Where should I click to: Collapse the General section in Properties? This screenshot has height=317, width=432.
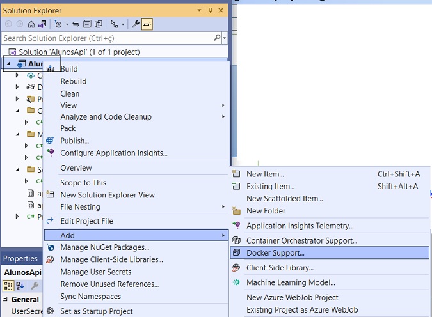(5, 300)
